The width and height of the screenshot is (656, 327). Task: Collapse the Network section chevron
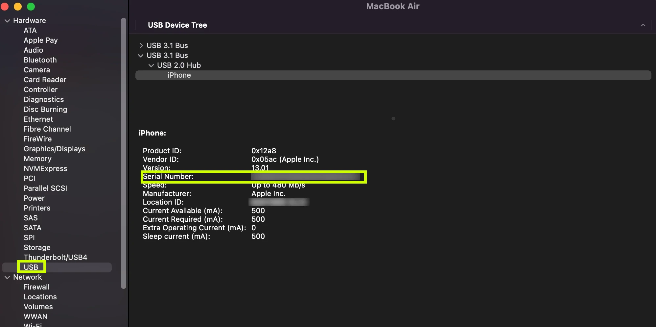[x=7, y=277]
